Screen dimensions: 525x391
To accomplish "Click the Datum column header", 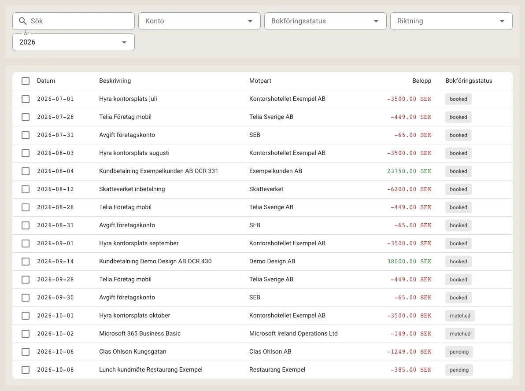I will 46,81.
